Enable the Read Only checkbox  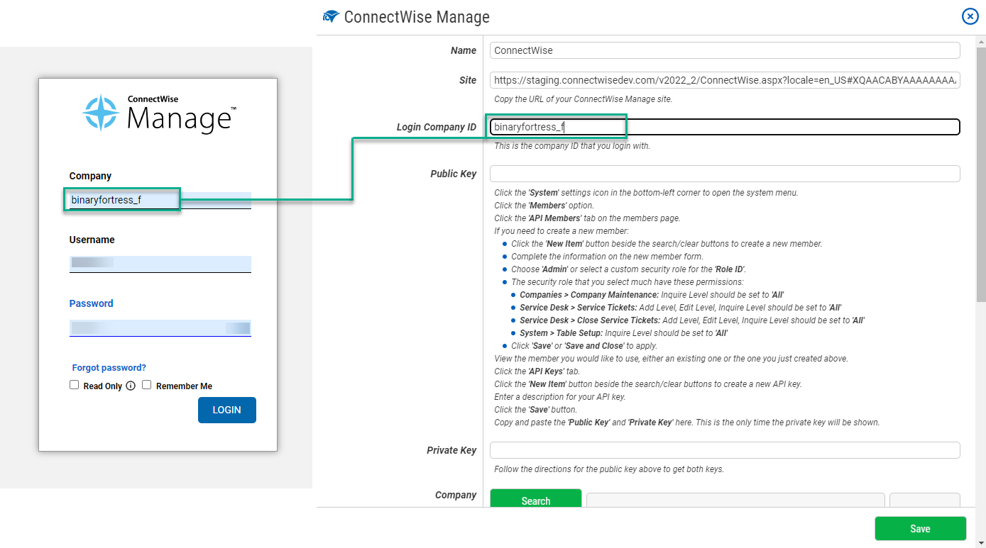coord(74,385)
